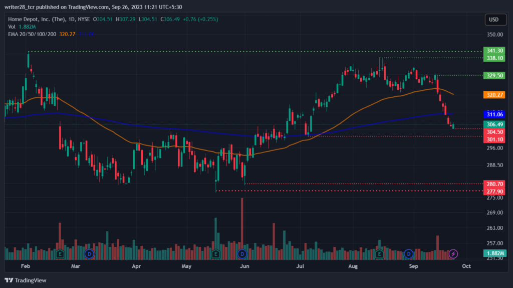513x288 pixels.
Task: Click the orange 320.27 EMA price tag
Action: pos(494,95)
